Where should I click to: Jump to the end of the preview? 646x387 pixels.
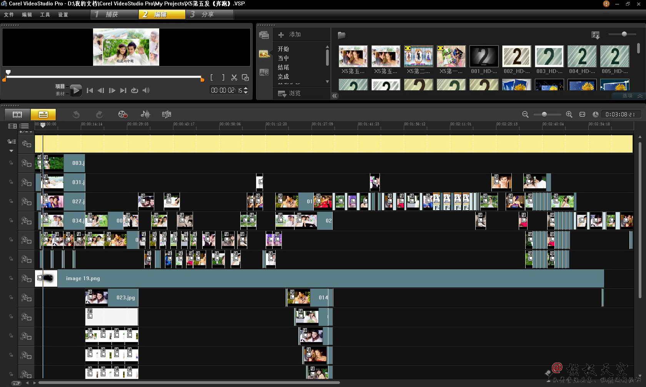pos(123,90)
